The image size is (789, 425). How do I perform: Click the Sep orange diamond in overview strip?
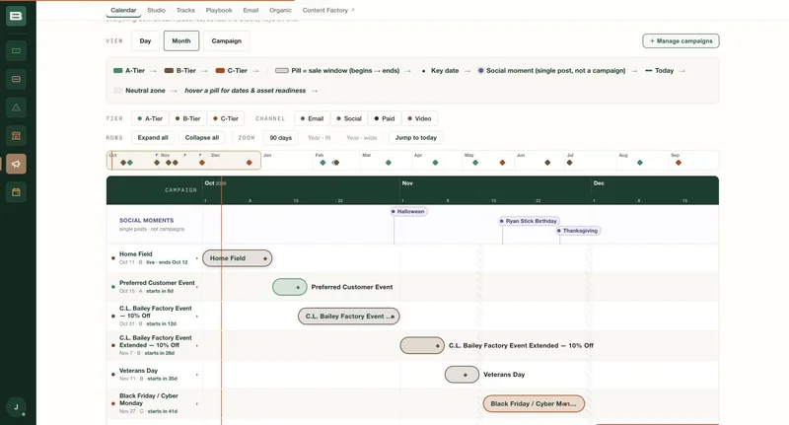pos(679,163)
